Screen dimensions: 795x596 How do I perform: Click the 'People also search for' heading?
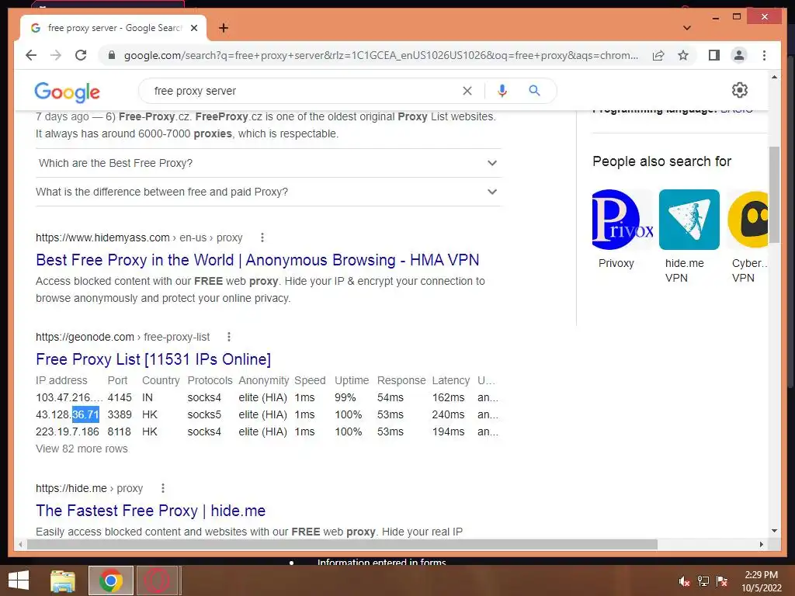pyautogui.click(x=661, y=161)
